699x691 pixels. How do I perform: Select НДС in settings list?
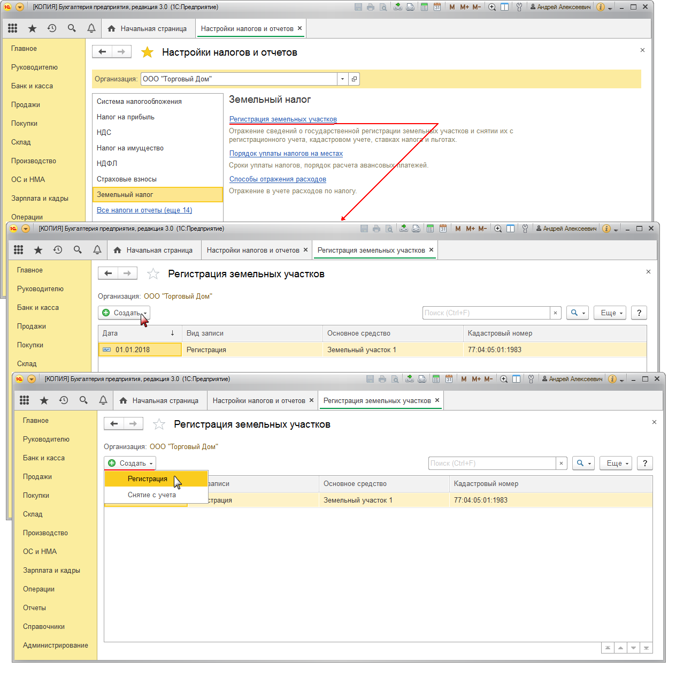point(157,132)
